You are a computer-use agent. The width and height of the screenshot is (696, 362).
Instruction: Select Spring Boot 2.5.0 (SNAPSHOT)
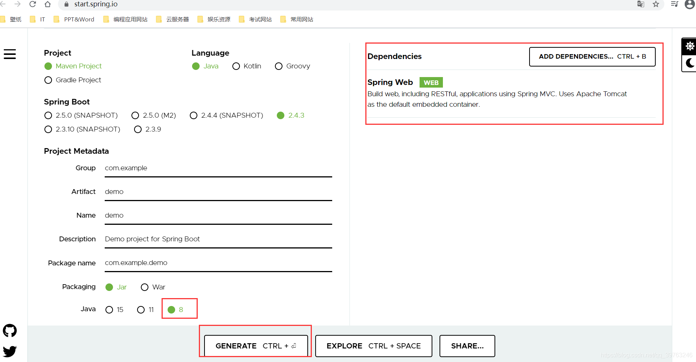[x=81, y=115]
